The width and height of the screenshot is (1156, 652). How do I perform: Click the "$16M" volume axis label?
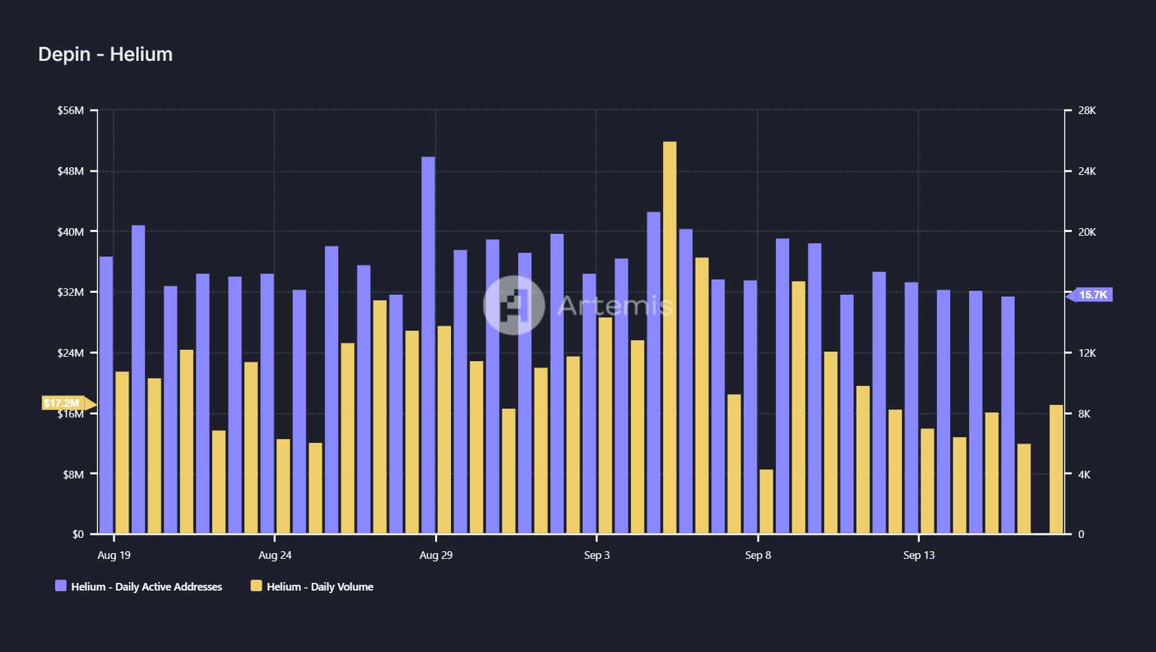tap(70, 414)
